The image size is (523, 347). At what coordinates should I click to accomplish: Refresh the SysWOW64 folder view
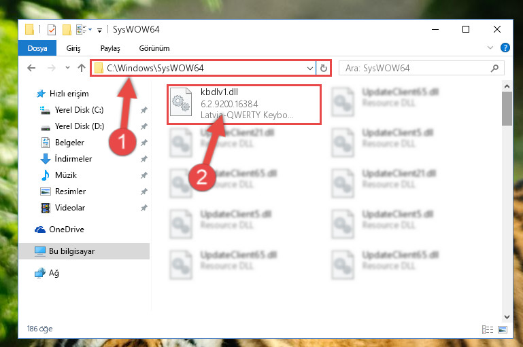[x=323, y=69]
